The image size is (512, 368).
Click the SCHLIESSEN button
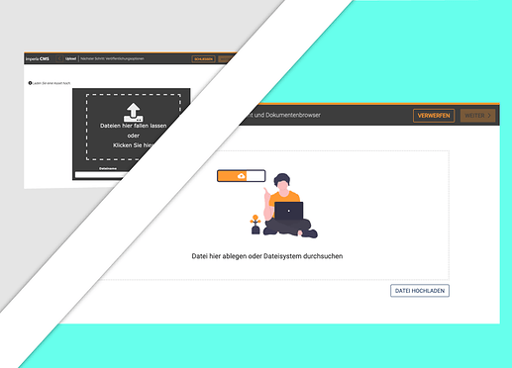203,59
